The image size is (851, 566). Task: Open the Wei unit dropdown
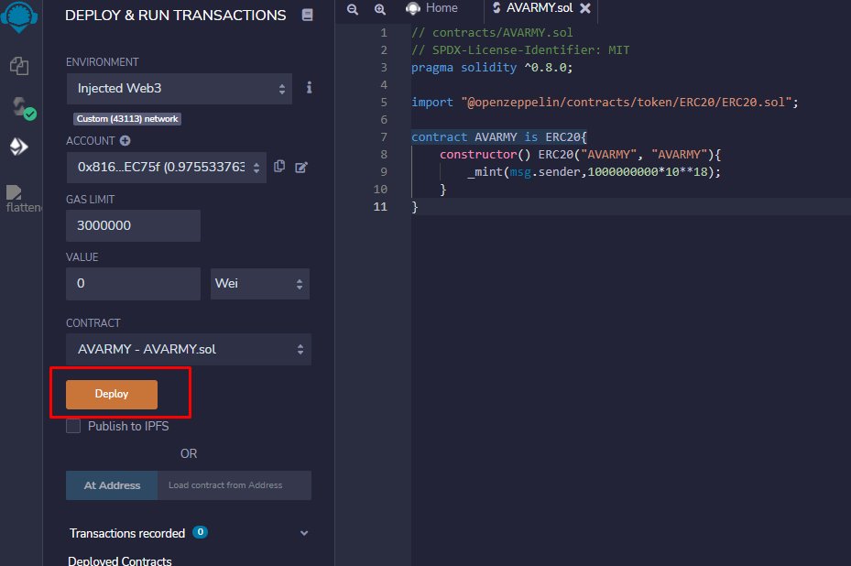coord(260,284)
